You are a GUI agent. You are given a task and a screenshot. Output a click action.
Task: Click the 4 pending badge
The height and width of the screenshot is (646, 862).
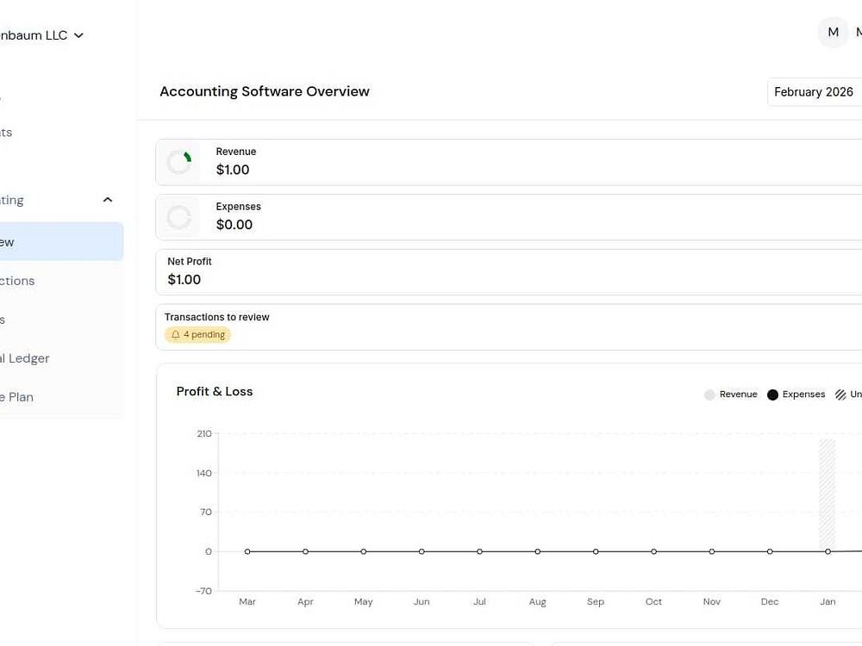[x=198, y=335]
